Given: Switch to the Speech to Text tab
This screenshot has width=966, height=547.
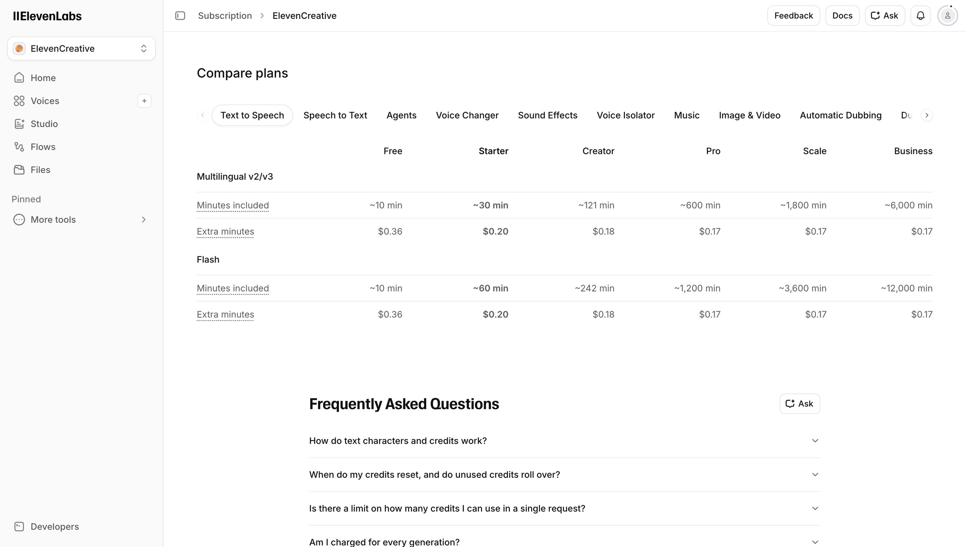Looking at the screenshot, I should tap(335, 115).
